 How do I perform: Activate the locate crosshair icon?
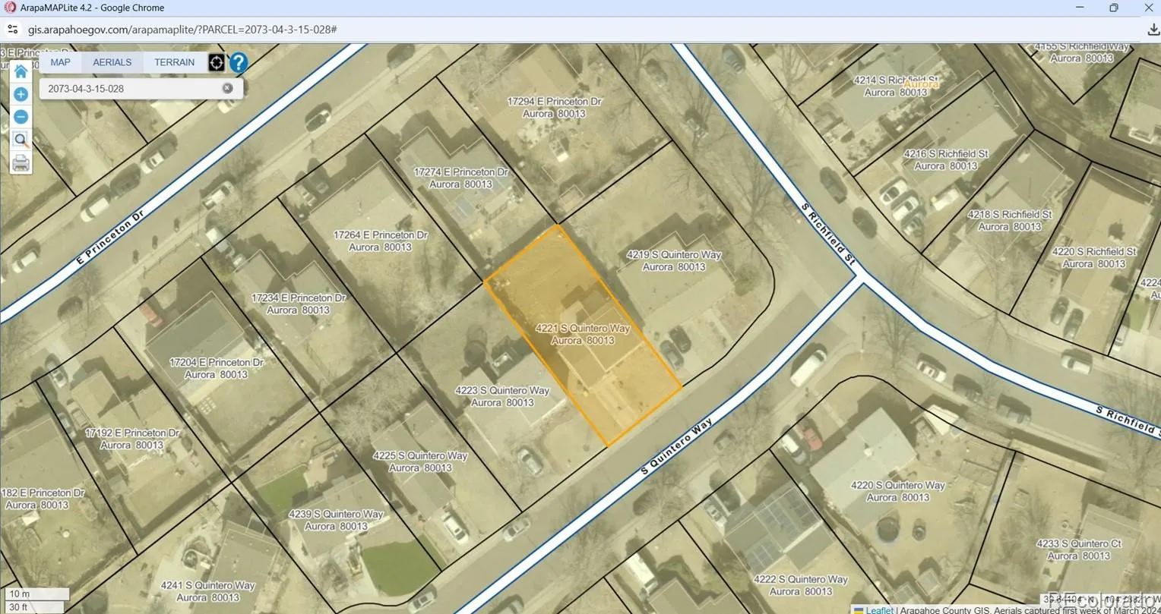(x=217, y=62)
